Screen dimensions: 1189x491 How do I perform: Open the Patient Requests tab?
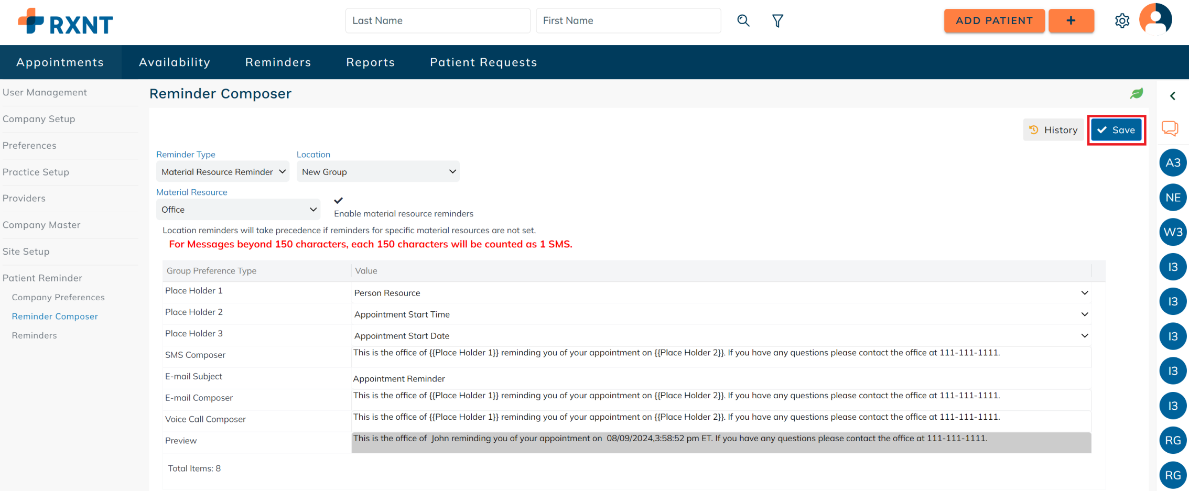pos(483,62)
